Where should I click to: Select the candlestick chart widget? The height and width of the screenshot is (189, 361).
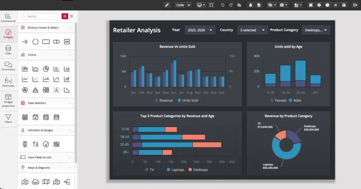[x=25, y=69]
